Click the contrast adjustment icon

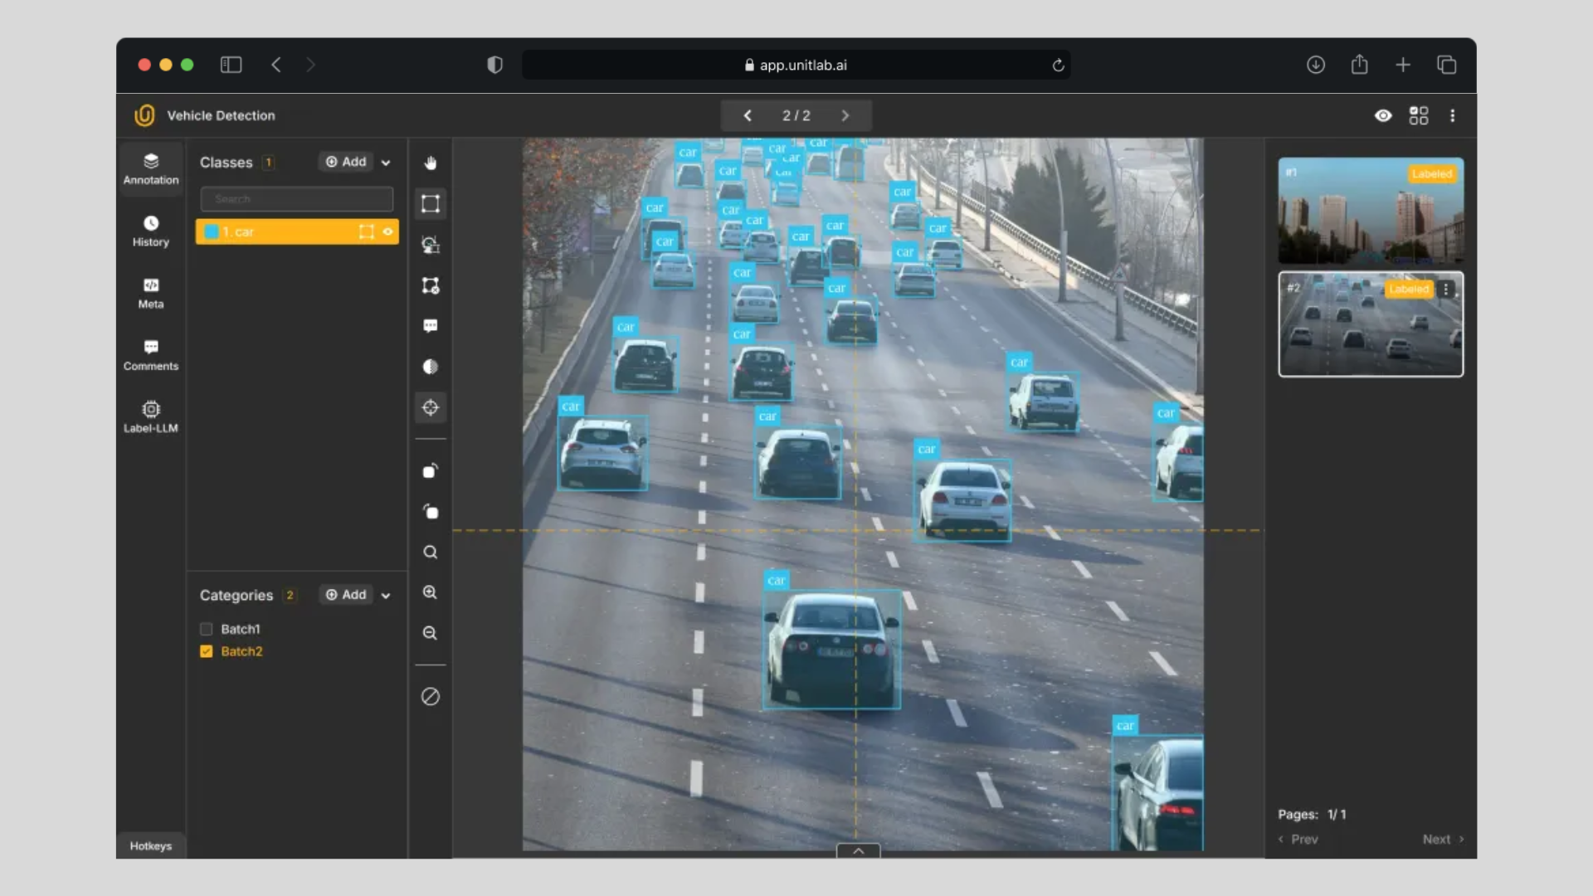[430, 367]
